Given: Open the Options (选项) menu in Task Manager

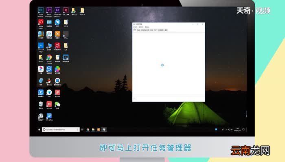Looking at the screenshot, I should pyautogui.click(x=141, y=27).
